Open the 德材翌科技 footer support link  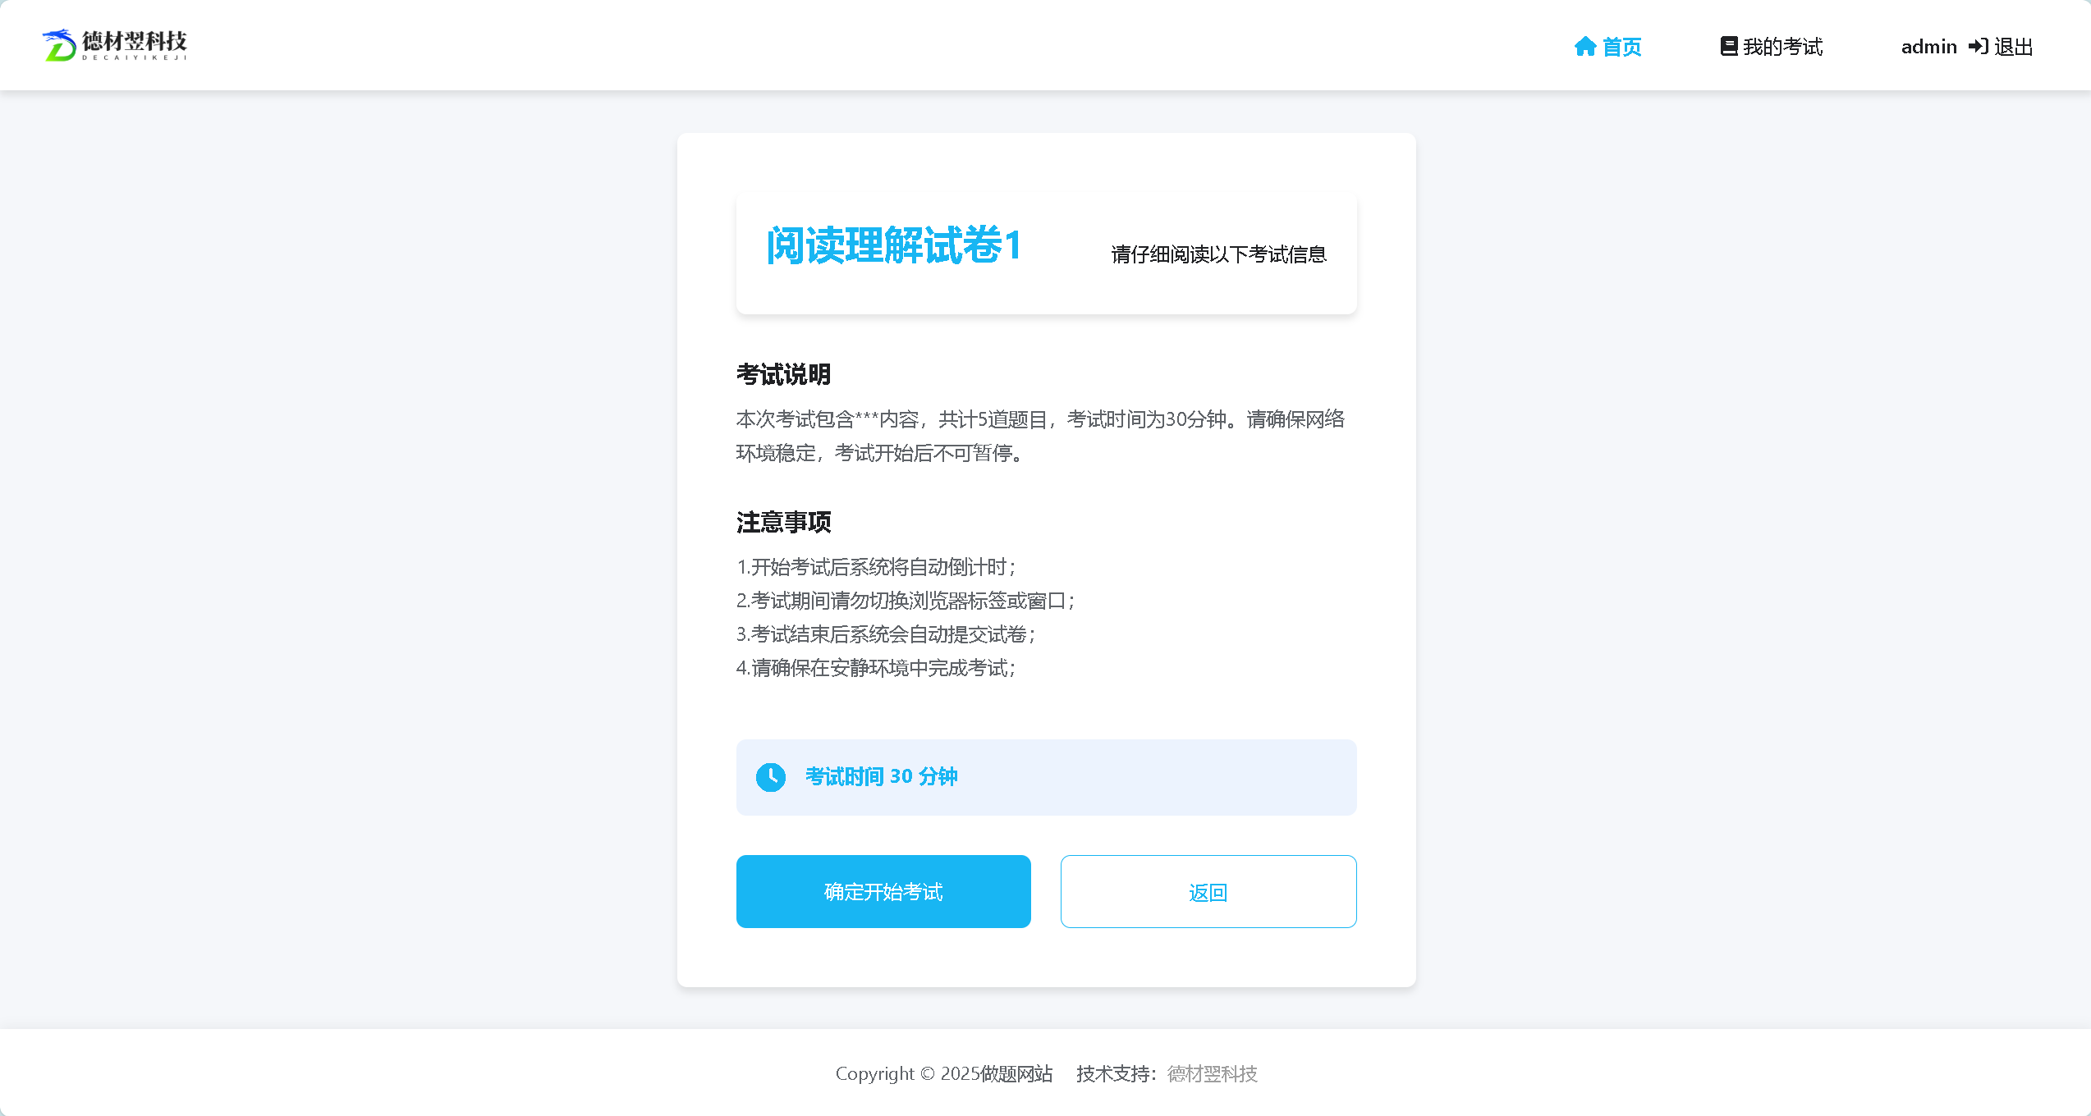point(1212,1073)
